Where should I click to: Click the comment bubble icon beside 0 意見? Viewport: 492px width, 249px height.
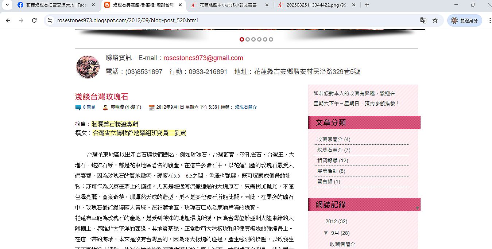click(78, 108)
